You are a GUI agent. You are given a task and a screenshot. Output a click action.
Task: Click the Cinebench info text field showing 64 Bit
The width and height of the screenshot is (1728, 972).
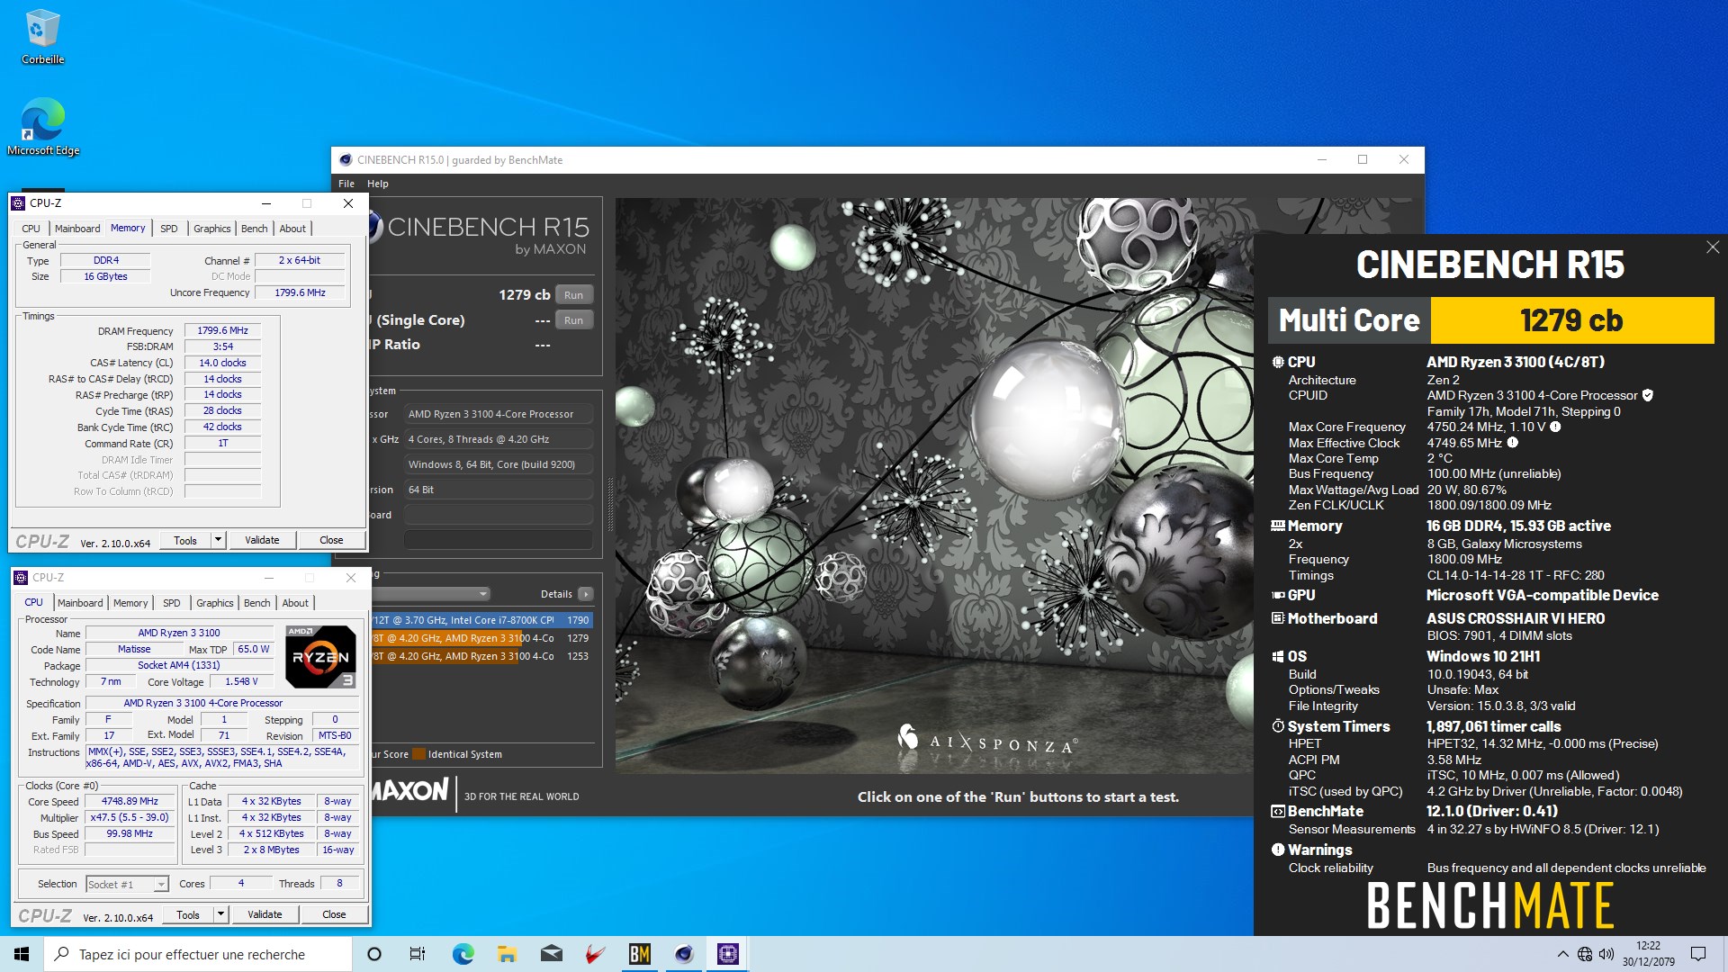pos(499,490)
